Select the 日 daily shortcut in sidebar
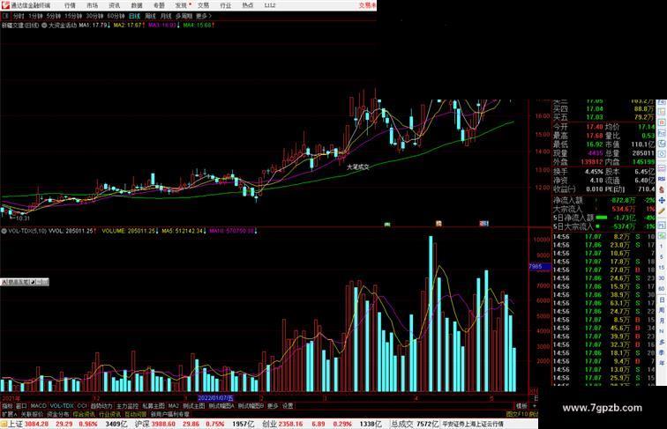Image resolution: width=667 pixels, height=429 pixels. click(x=662, y=300)
